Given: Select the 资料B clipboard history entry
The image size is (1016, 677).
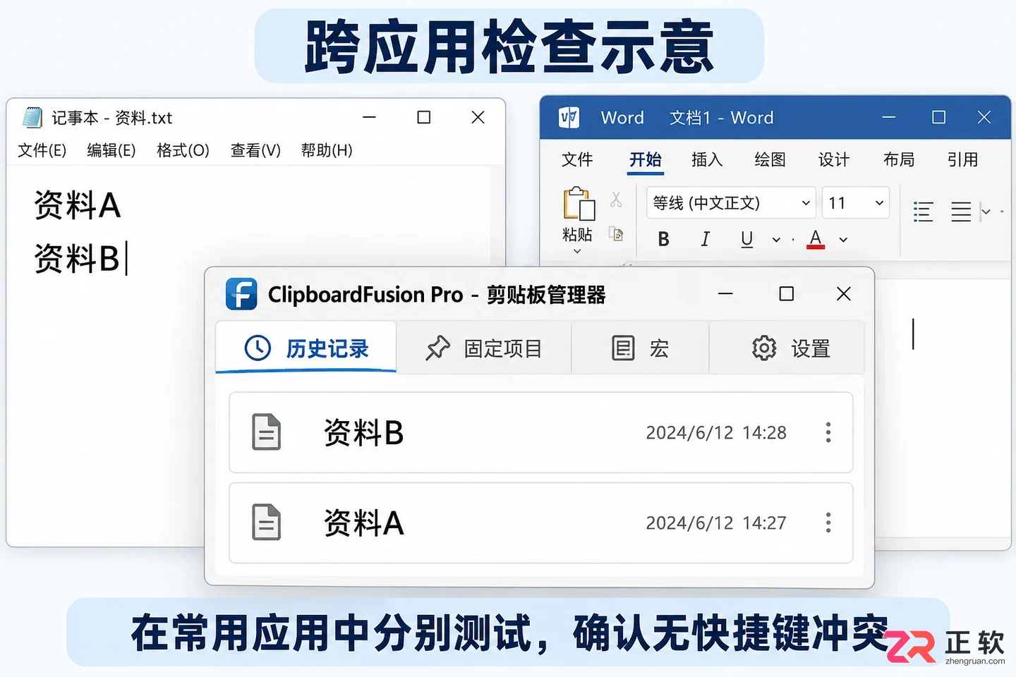Looking at the screenshot, I should [541, 432].
